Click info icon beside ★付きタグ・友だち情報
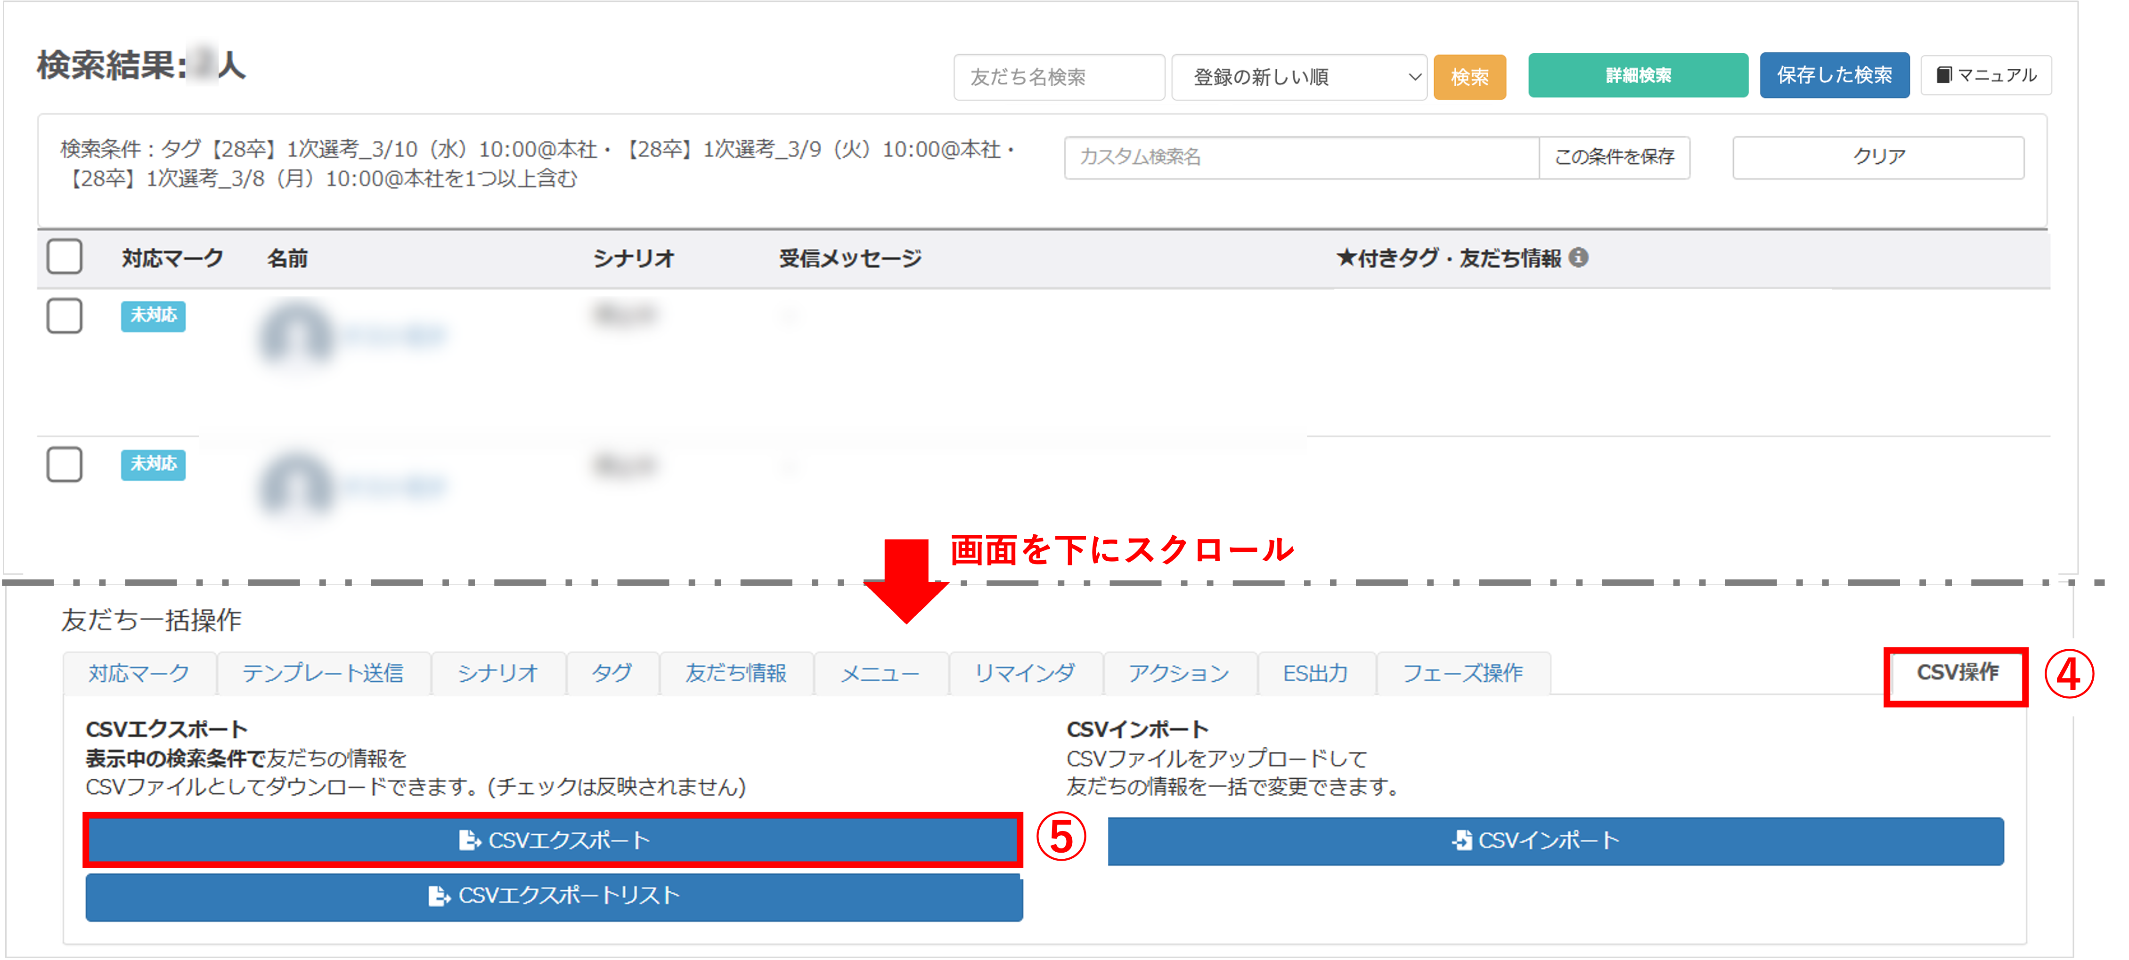The width and height of the screenshot is (2129, 960). (1578, 258)
